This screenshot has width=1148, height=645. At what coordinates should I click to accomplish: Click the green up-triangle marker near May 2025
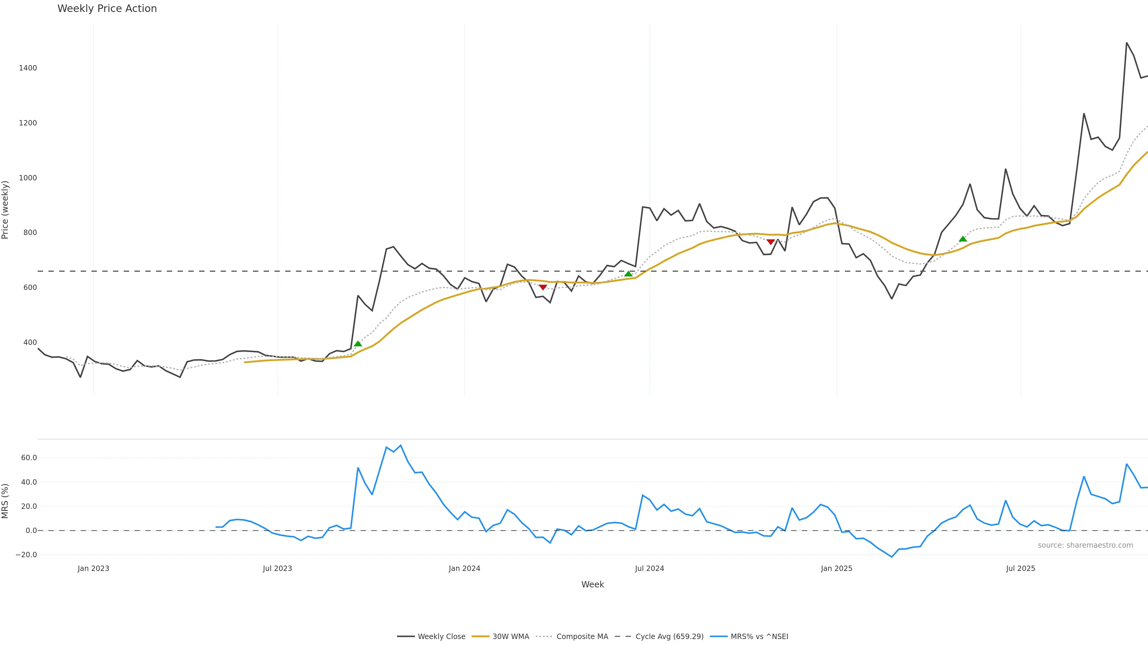[963, 239]
